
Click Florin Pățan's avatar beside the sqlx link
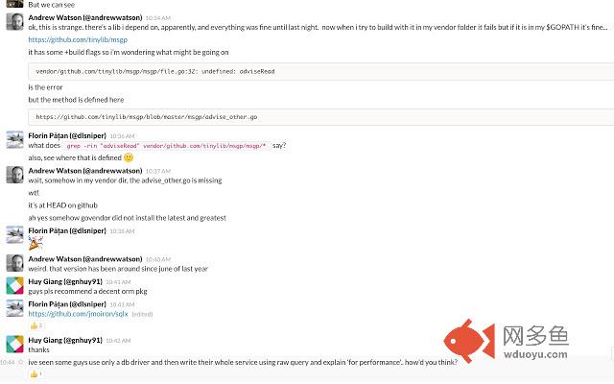pos(14,308)
